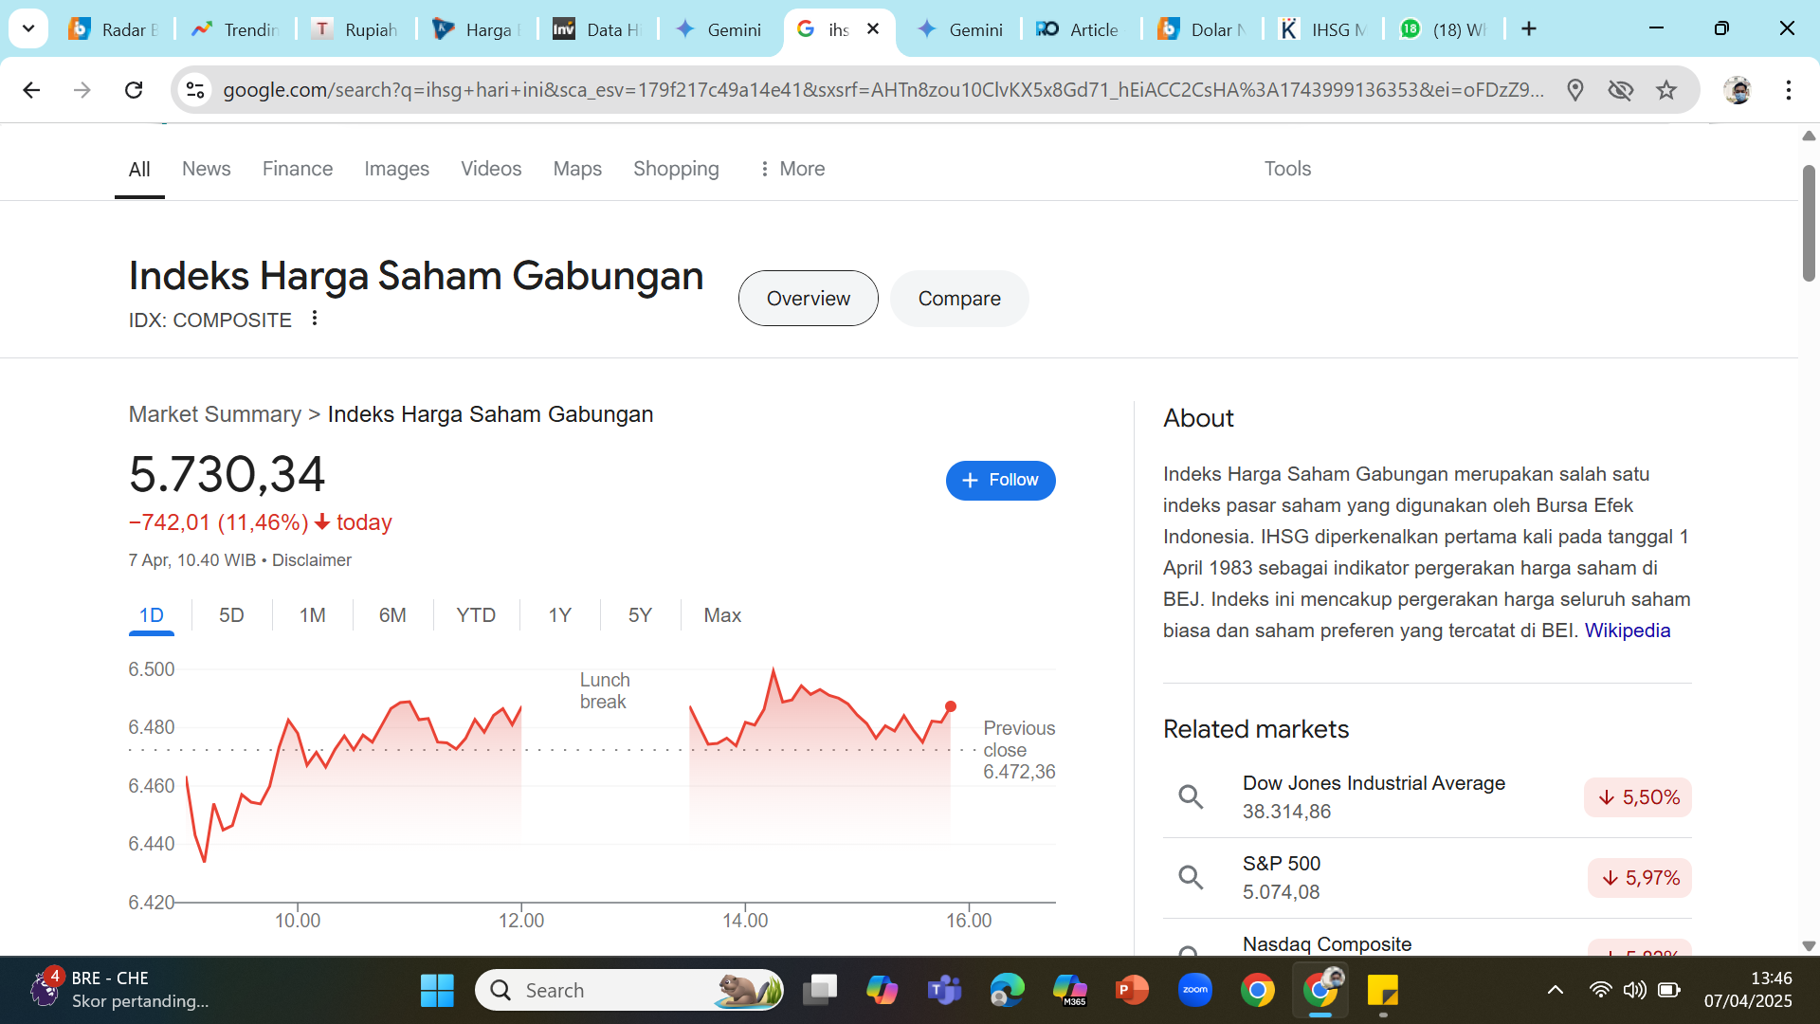Bookmark this page via the star icon
Screen dimensions: 1820x1024
pyautogui.click(x=1665, y=89)
